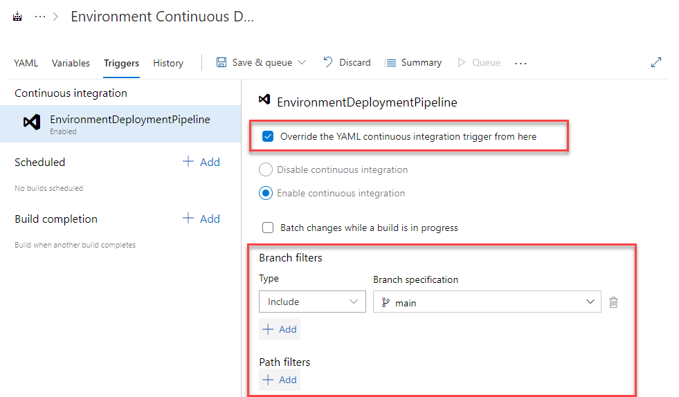679x397 pixels.
Task: Open the breadcrumb ellipsis menu
Action: click(40, 17)
